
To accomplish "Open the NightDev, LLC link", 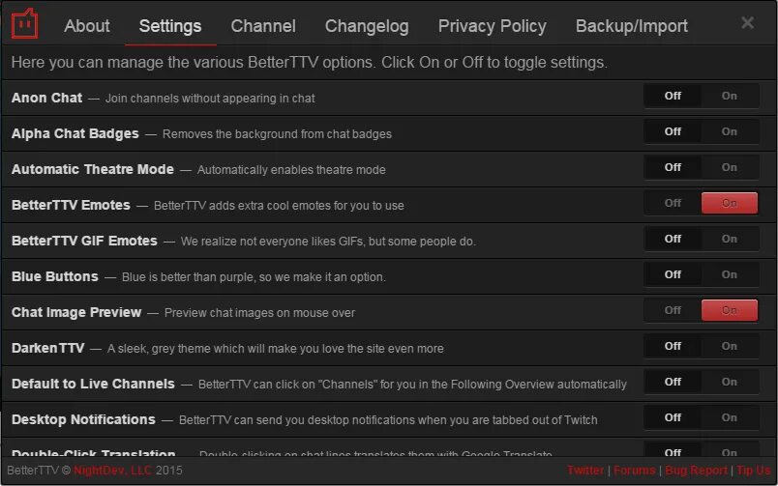I will coord(114,471).
